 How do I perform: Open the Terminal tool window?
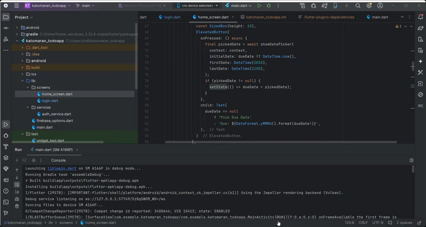click(x=6, y=202)
